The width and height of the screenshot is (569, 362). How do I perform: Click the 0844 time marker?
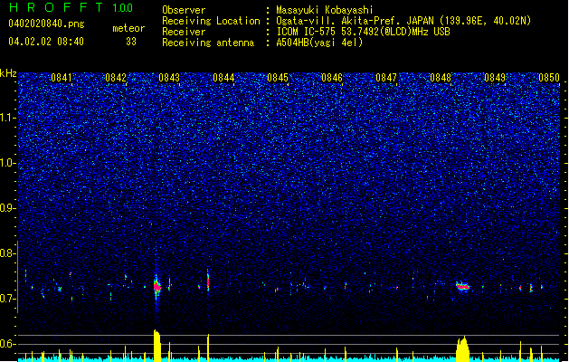(x=223, y=78)
